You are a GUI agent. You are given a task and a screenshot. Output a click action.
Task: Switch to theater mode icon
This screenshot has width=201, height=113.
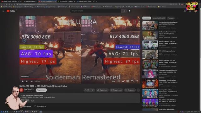132,81
